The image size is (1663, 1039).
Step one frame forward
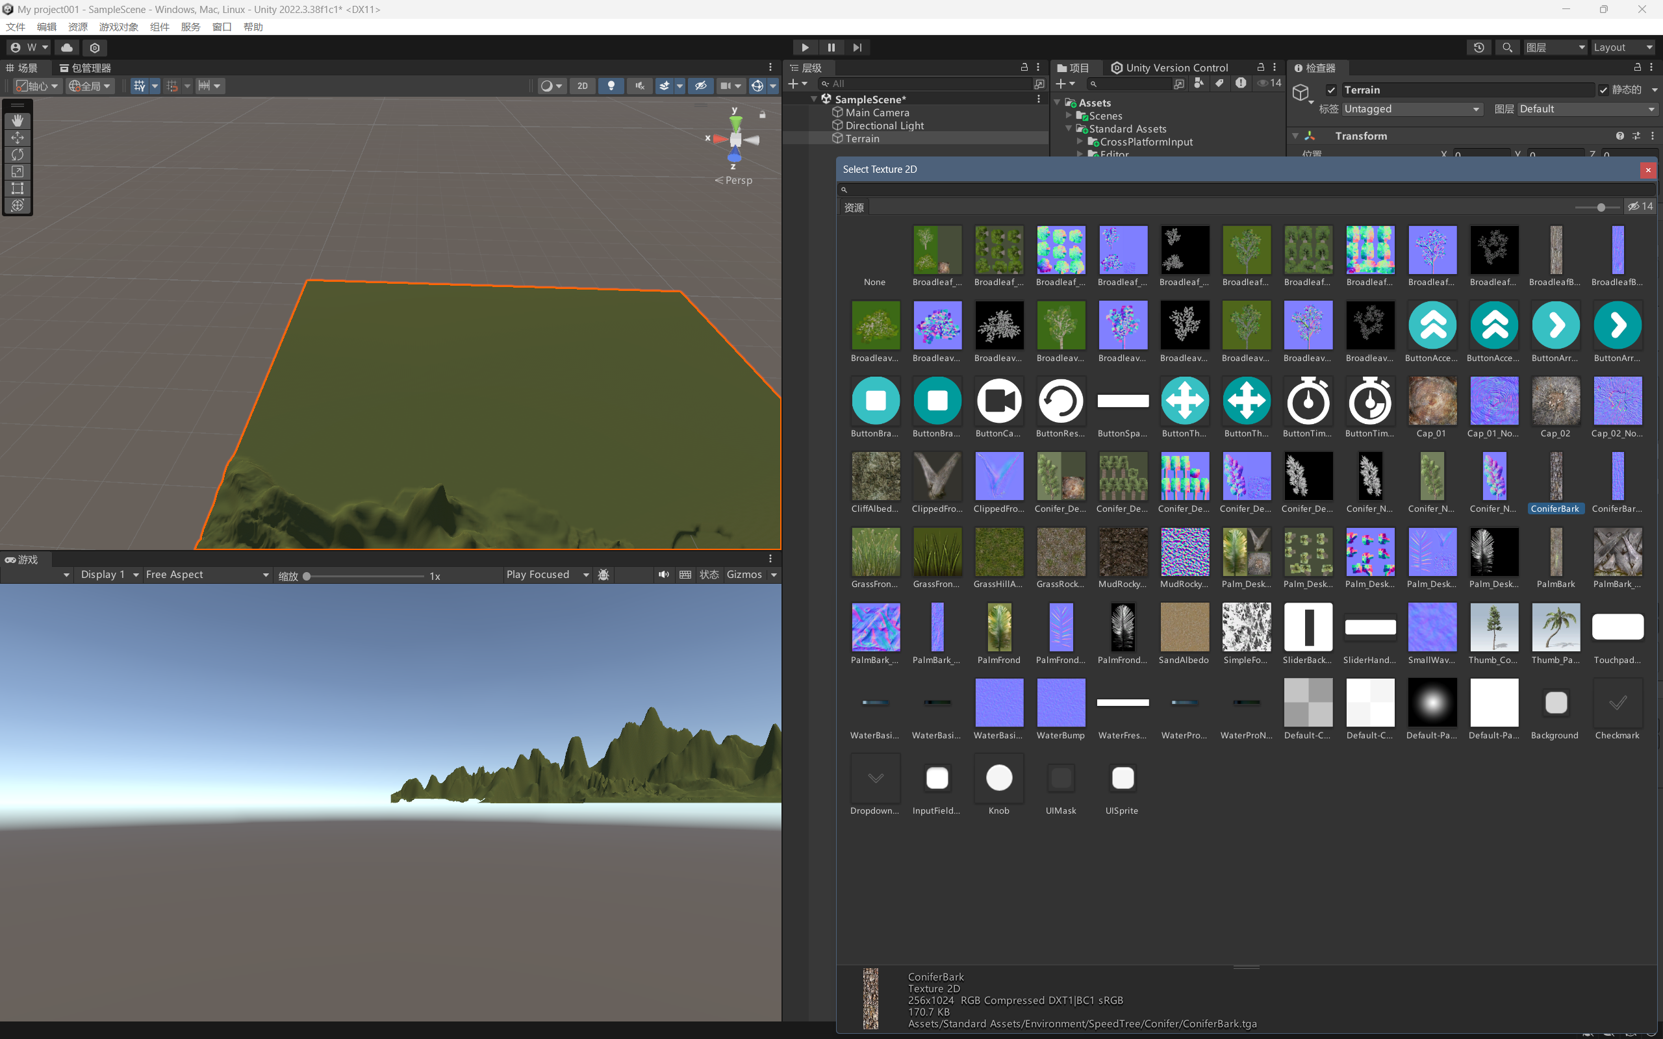pos(857,47)
